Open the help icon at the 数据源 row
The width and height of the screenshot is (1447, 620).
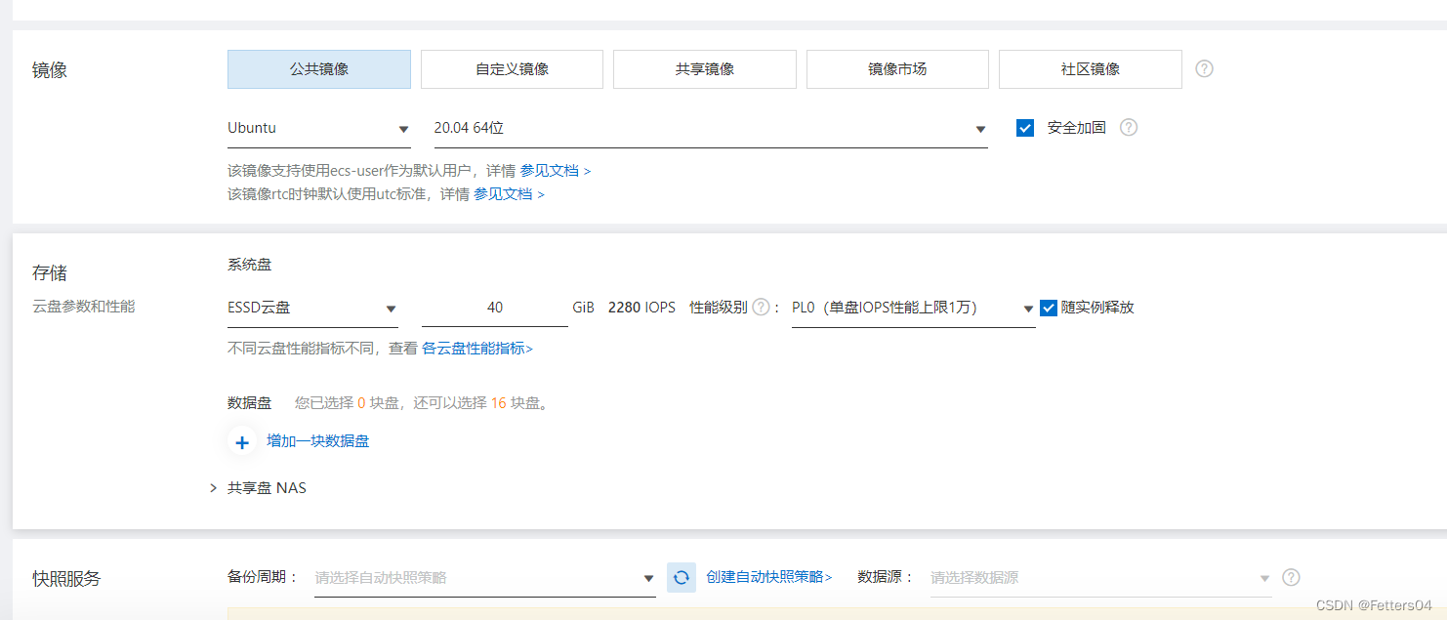1290,577
